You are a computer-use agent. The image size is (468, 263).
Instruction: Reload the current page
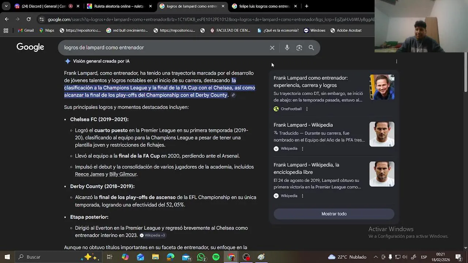tap(29, 19)
